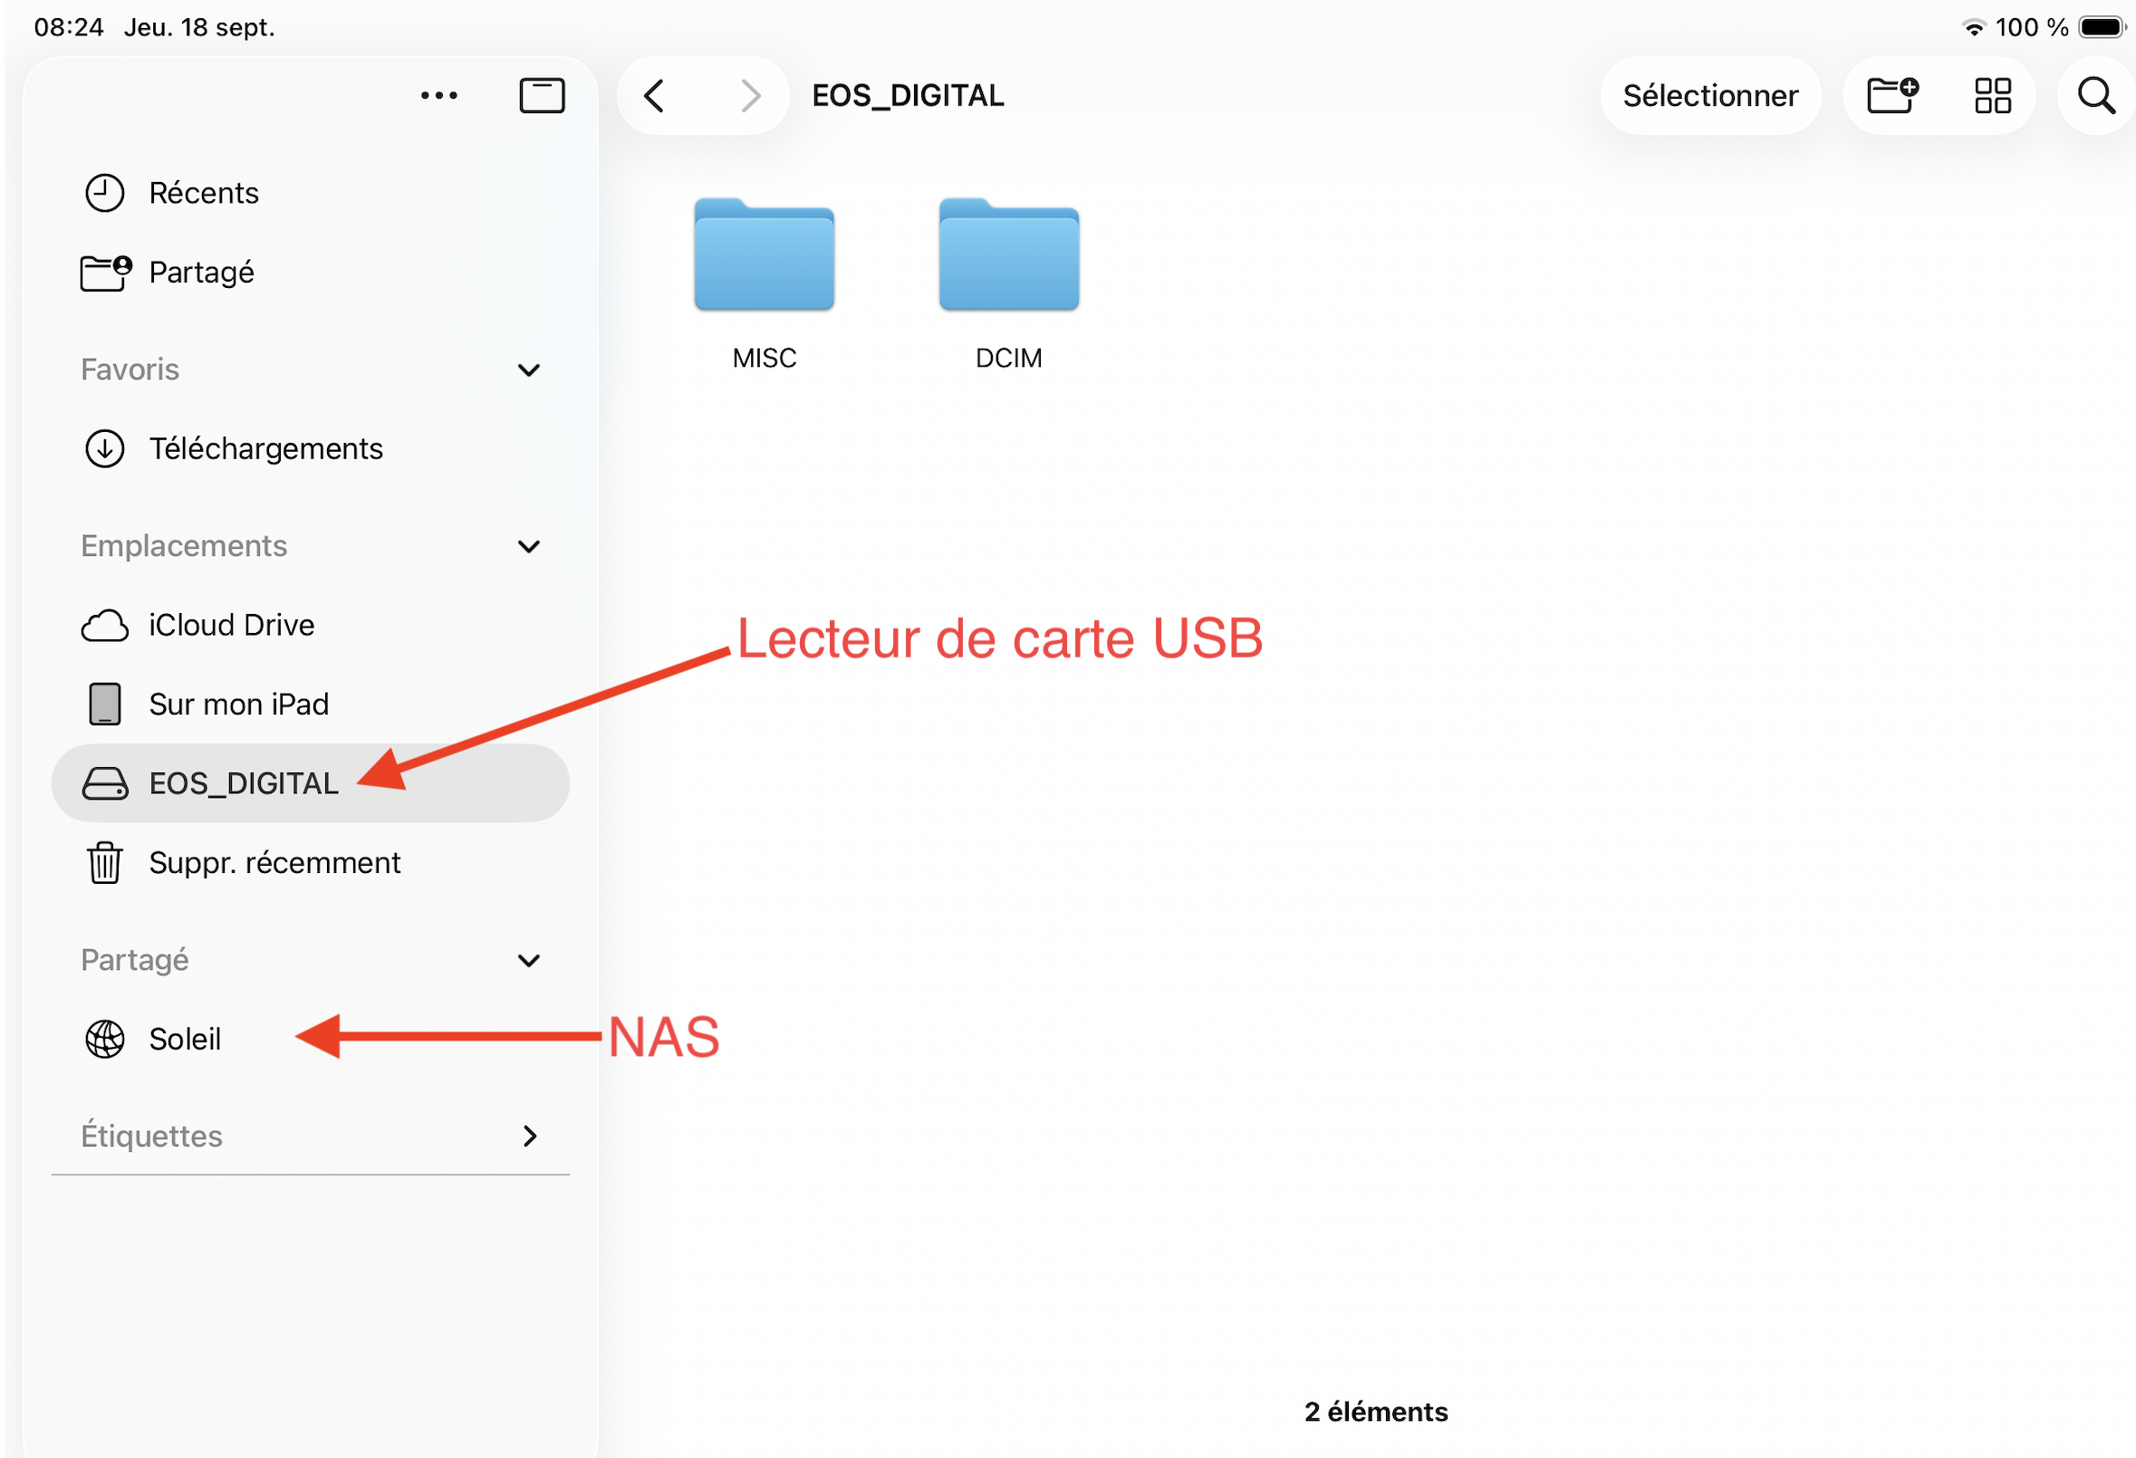Expand the Étiquettes section

pyautogui.click(x=528, y=1137)
